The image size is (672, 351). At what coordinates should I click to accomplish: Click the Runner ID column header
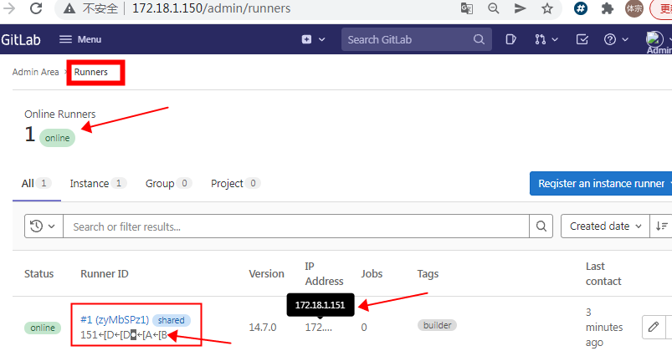tap(105, 274)
